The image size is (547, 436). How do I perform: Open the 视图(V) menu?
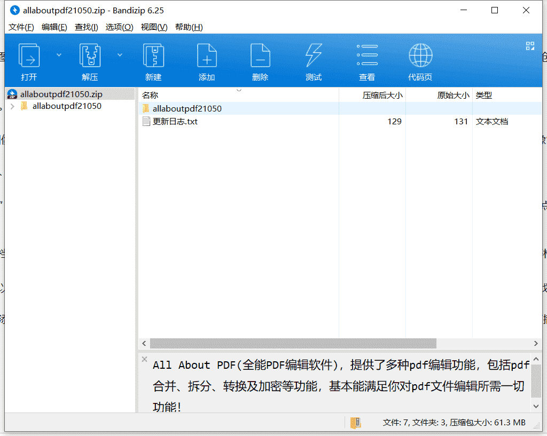coord(154,27)
